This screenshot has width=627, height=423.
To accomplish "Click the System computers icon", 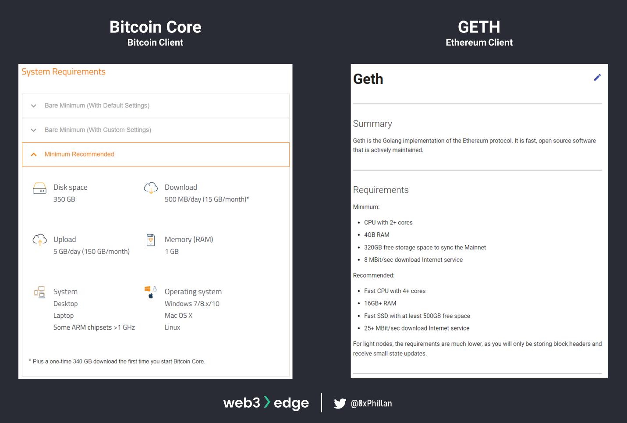I will (x=39, y=292).
